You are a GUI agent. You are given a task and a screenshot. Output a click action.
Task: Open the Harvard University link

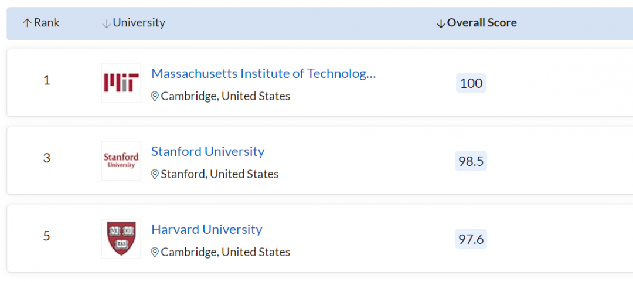tap(206, 229)
